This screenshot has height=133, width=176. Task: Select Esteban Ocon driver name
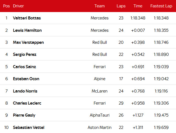coord(26,79)
